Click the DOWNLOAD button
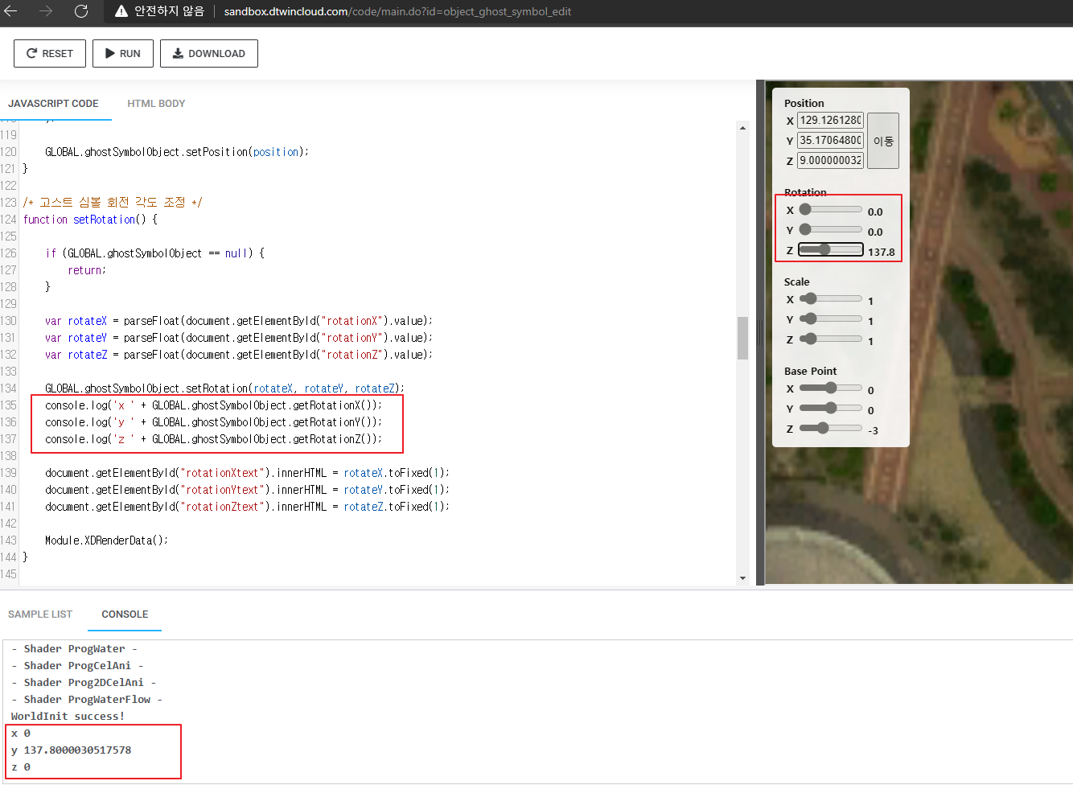The width and height of the screenshot is (1073, 785). coord(209,53)
